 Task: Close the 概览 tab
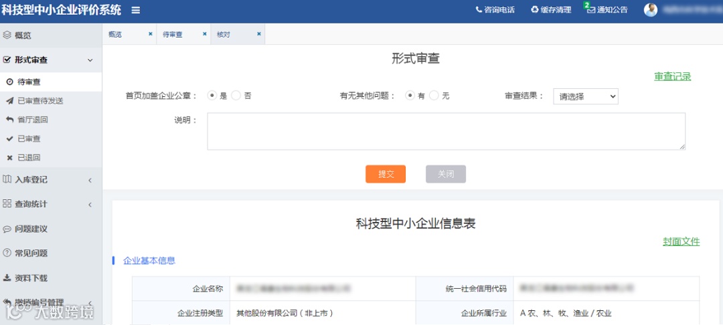[x=151, y=34]
